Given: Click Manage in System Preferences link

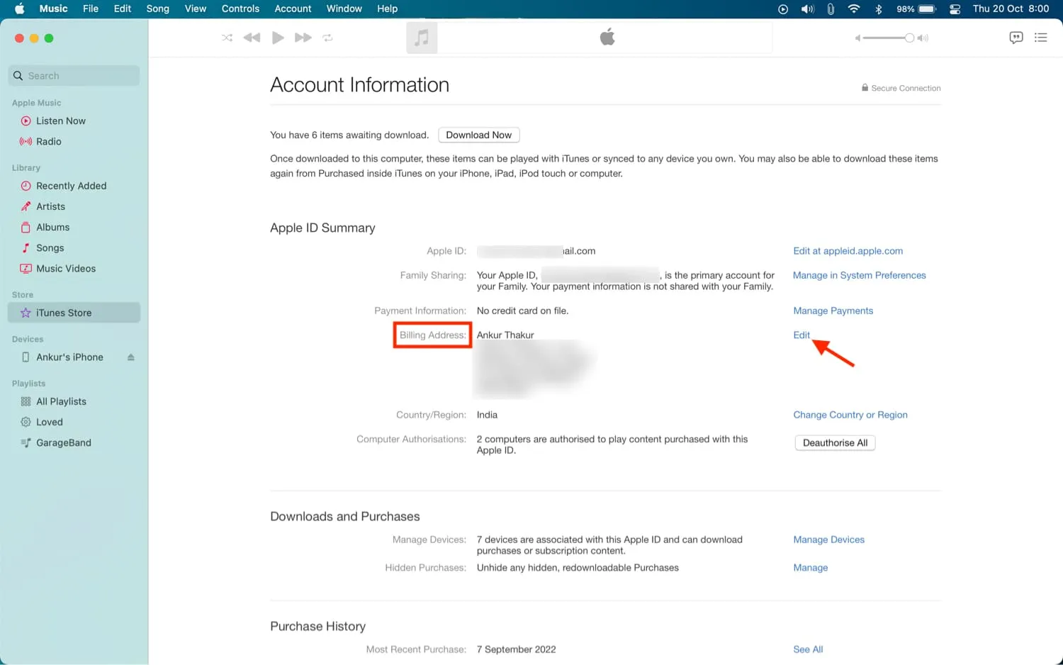Looking at the screenshot, I should point(859,275).
